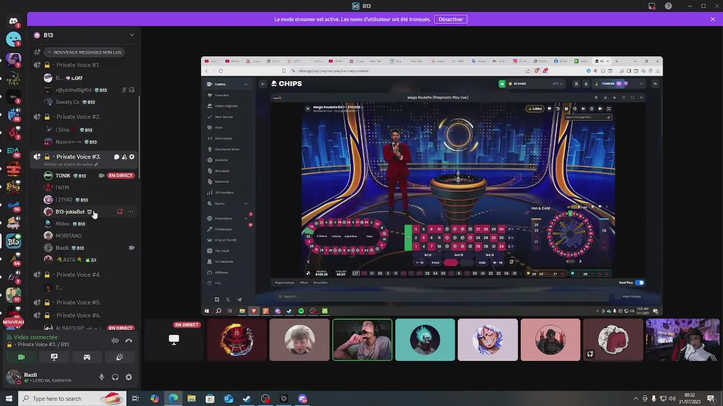Open Task View on the taskbar
723x406 pixels.
136,399
